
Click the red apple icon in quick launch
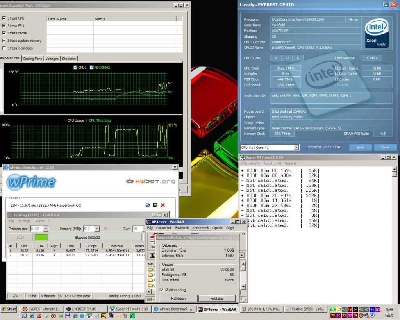pyautogui.click(x=39, y=316)
